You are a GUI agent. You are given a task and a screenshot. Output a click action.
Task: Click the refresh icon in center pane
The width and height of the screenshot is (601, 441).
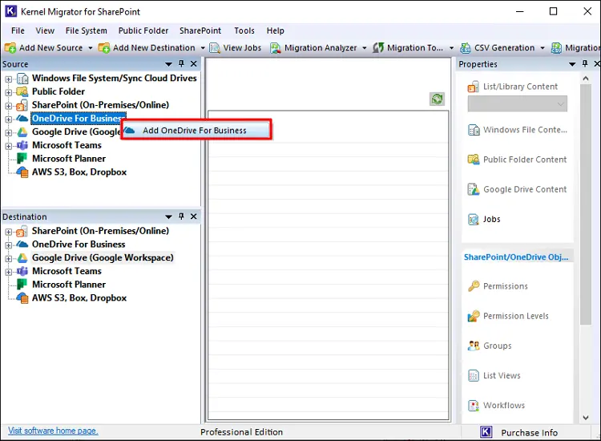(x=437, y=99)
